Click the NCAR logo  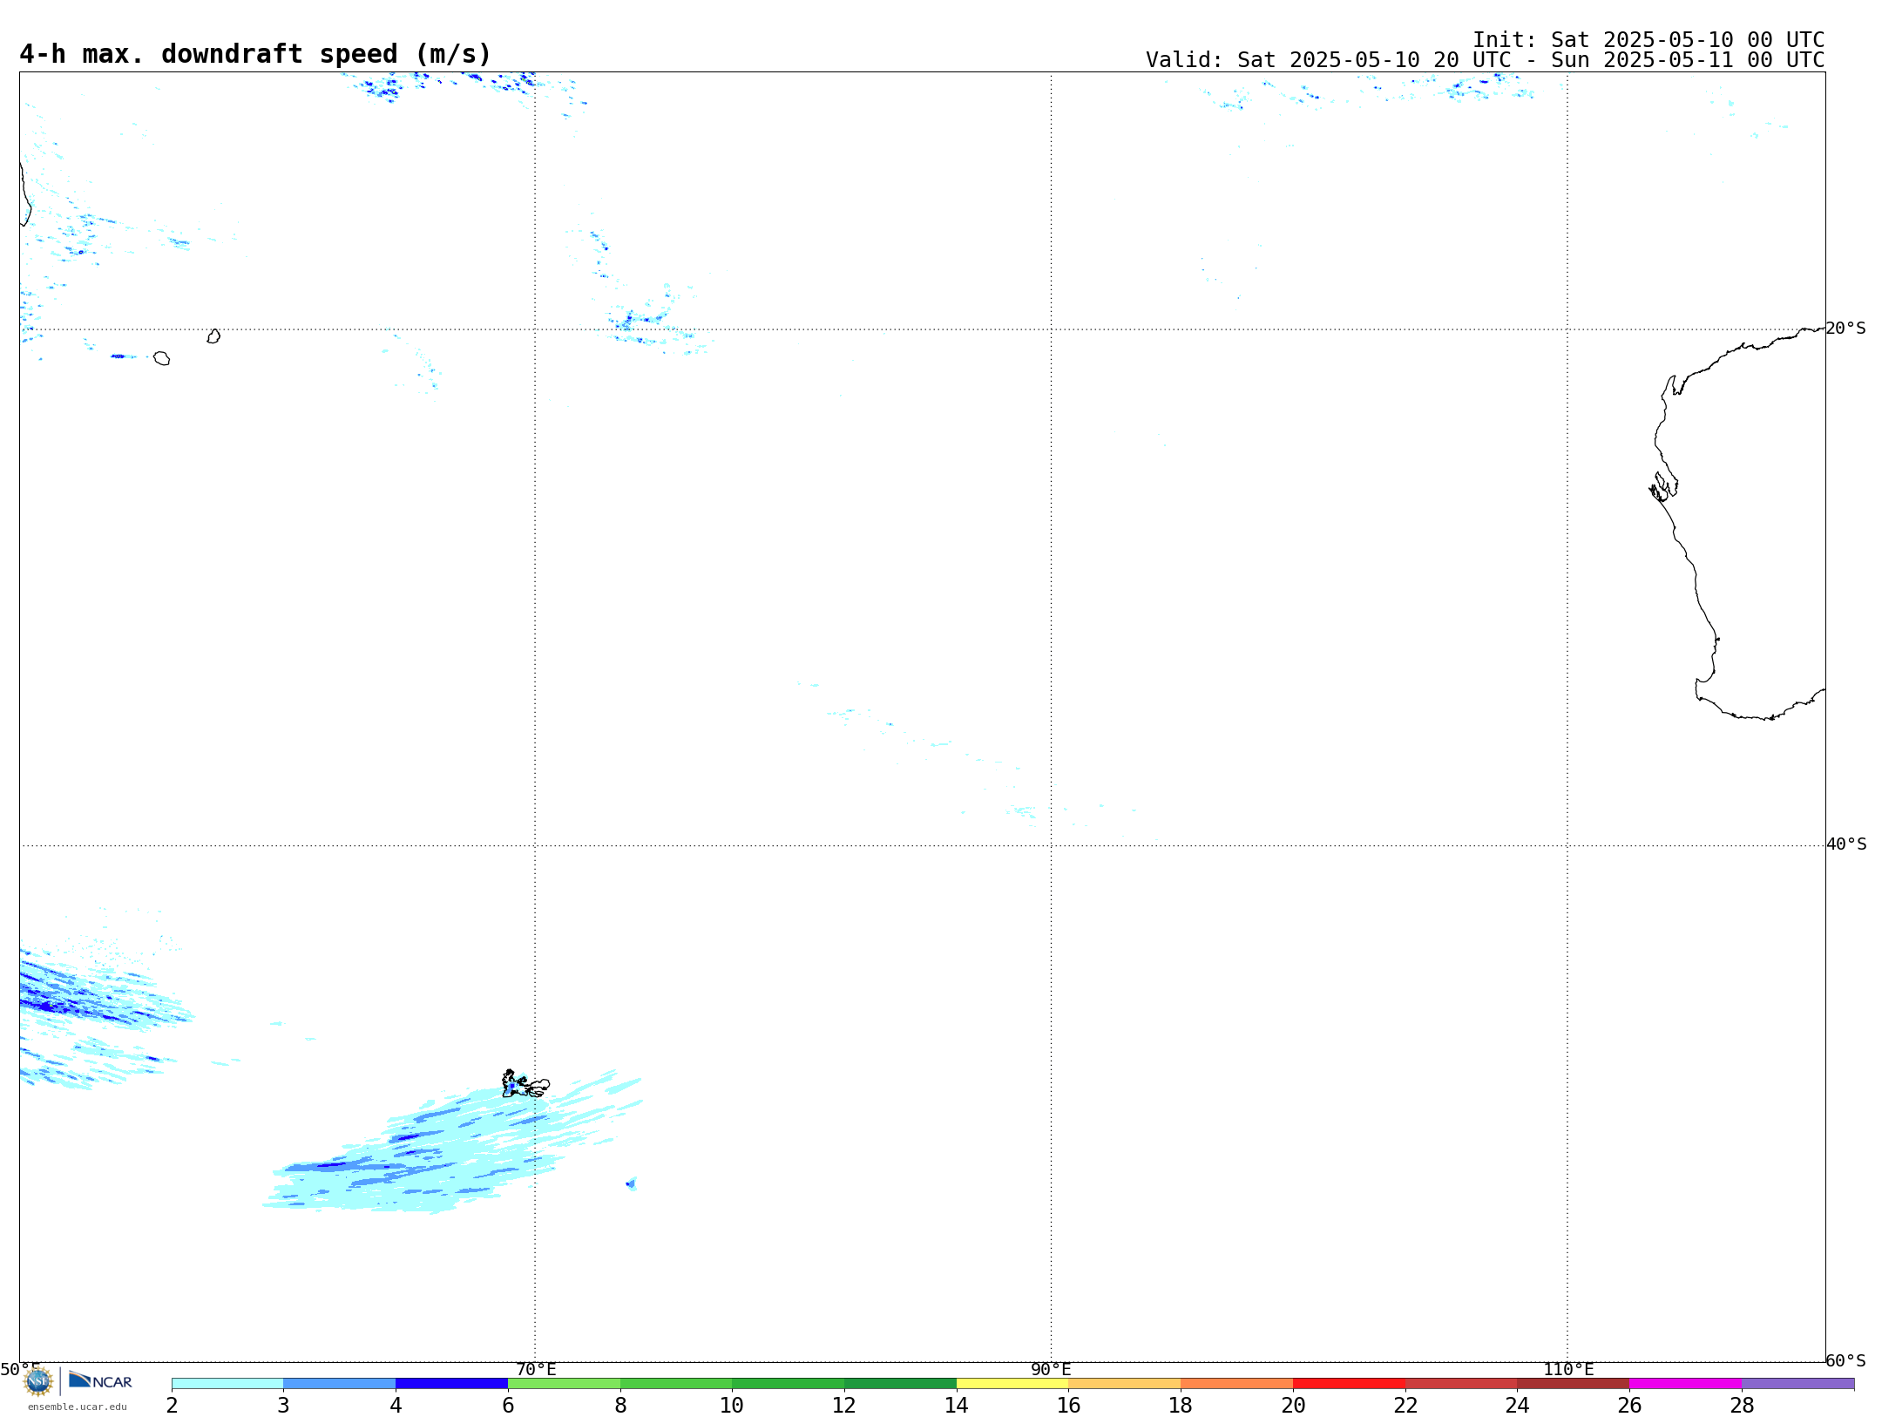click(x=100, y=1380)
